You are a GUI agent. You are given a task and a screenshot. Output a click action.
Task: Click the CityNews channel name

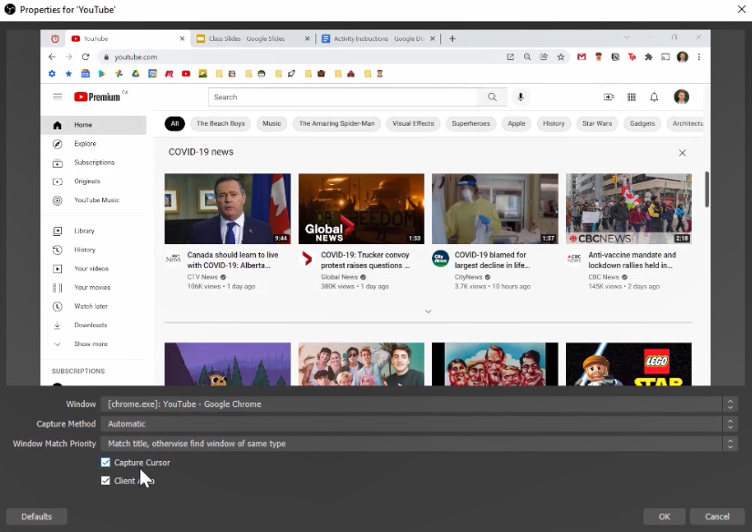pos(469,277)
